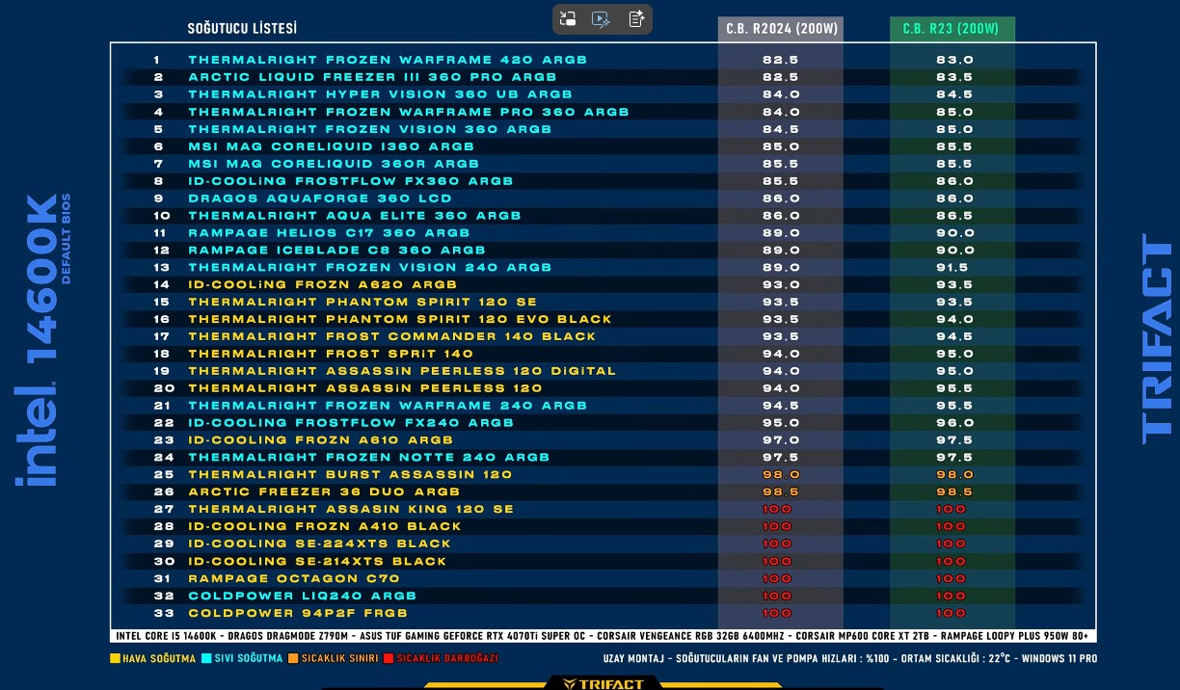Screen dimensions: 1180x690
Task: Click the SOĞUTUCU LİSTESİ heading
Action: [242, 29]
